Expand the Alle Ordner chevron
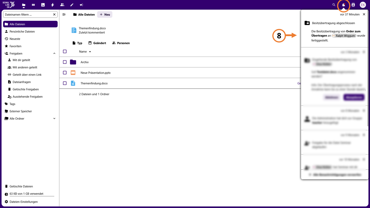This screenshot has height=208, width=370. tap(54, 118)
